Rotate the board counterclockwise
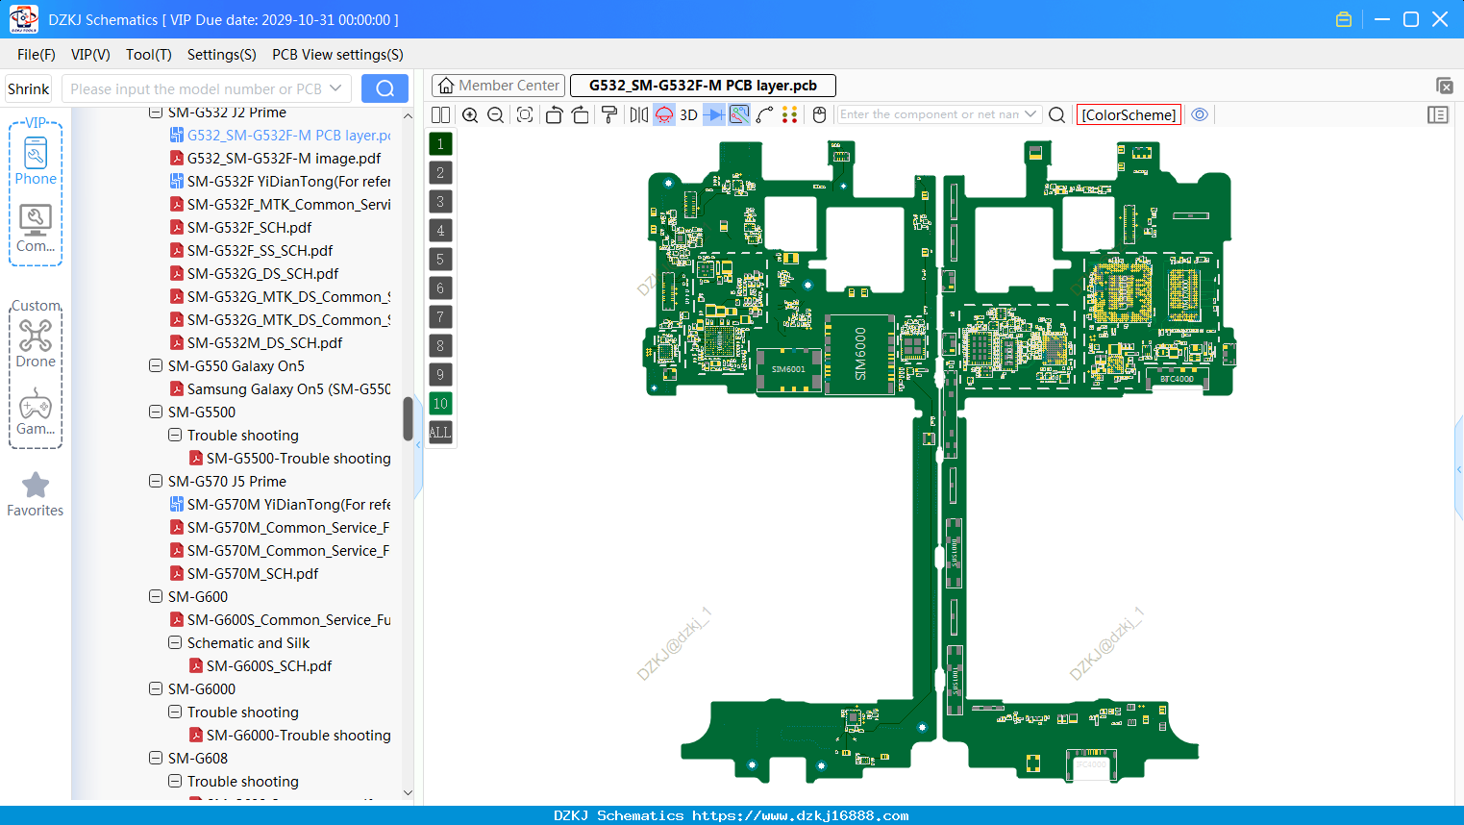The image size is (1464, 825). 554,114
